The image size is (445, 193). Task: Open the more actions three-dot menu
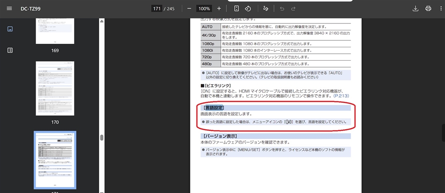click(x=440, y=9)
